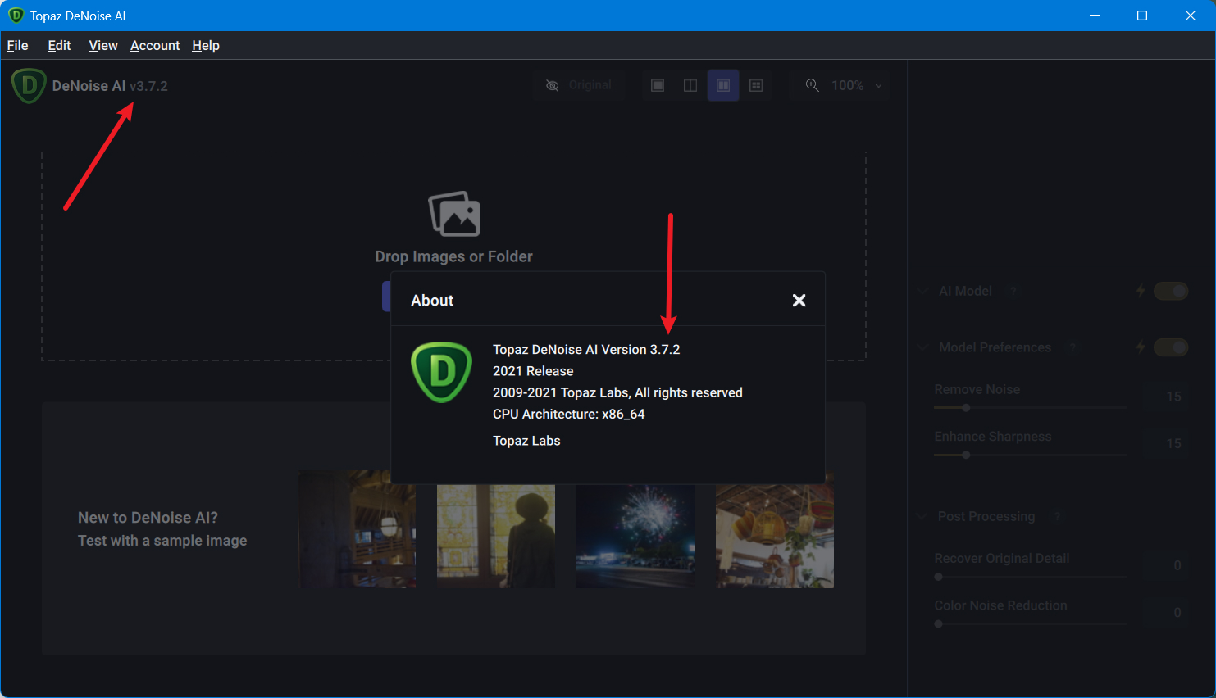Open the Help menu

(206, 45)
